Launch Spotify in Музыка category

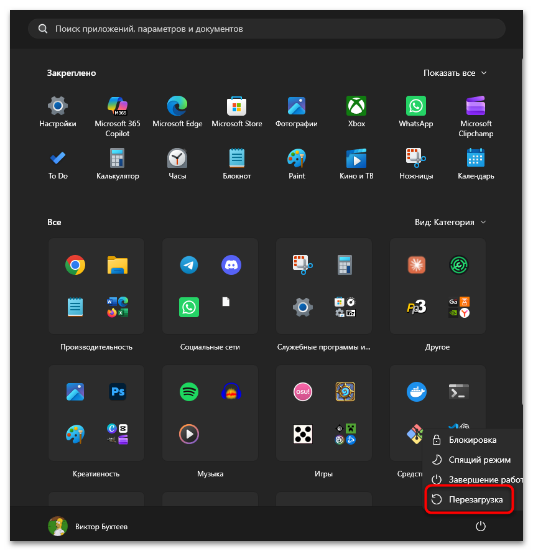[x=189, y=391]
